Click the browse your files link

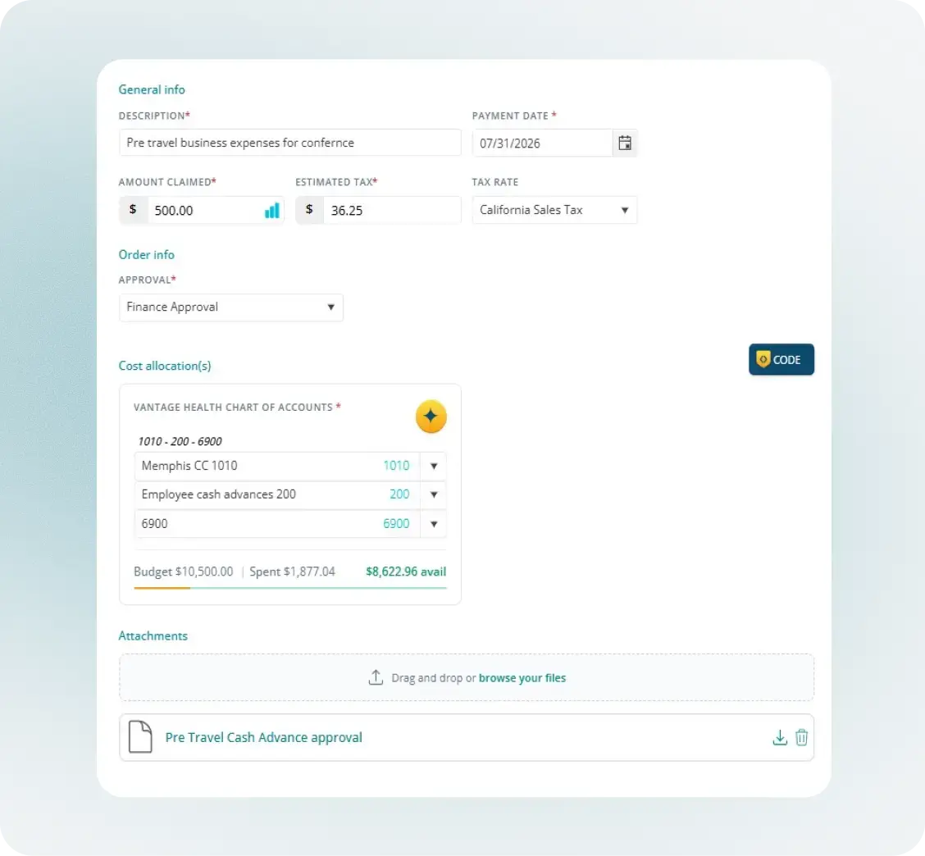point(522,678)
